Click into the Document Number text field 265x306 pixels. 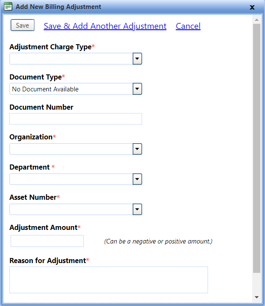click(x=76, y=119)
